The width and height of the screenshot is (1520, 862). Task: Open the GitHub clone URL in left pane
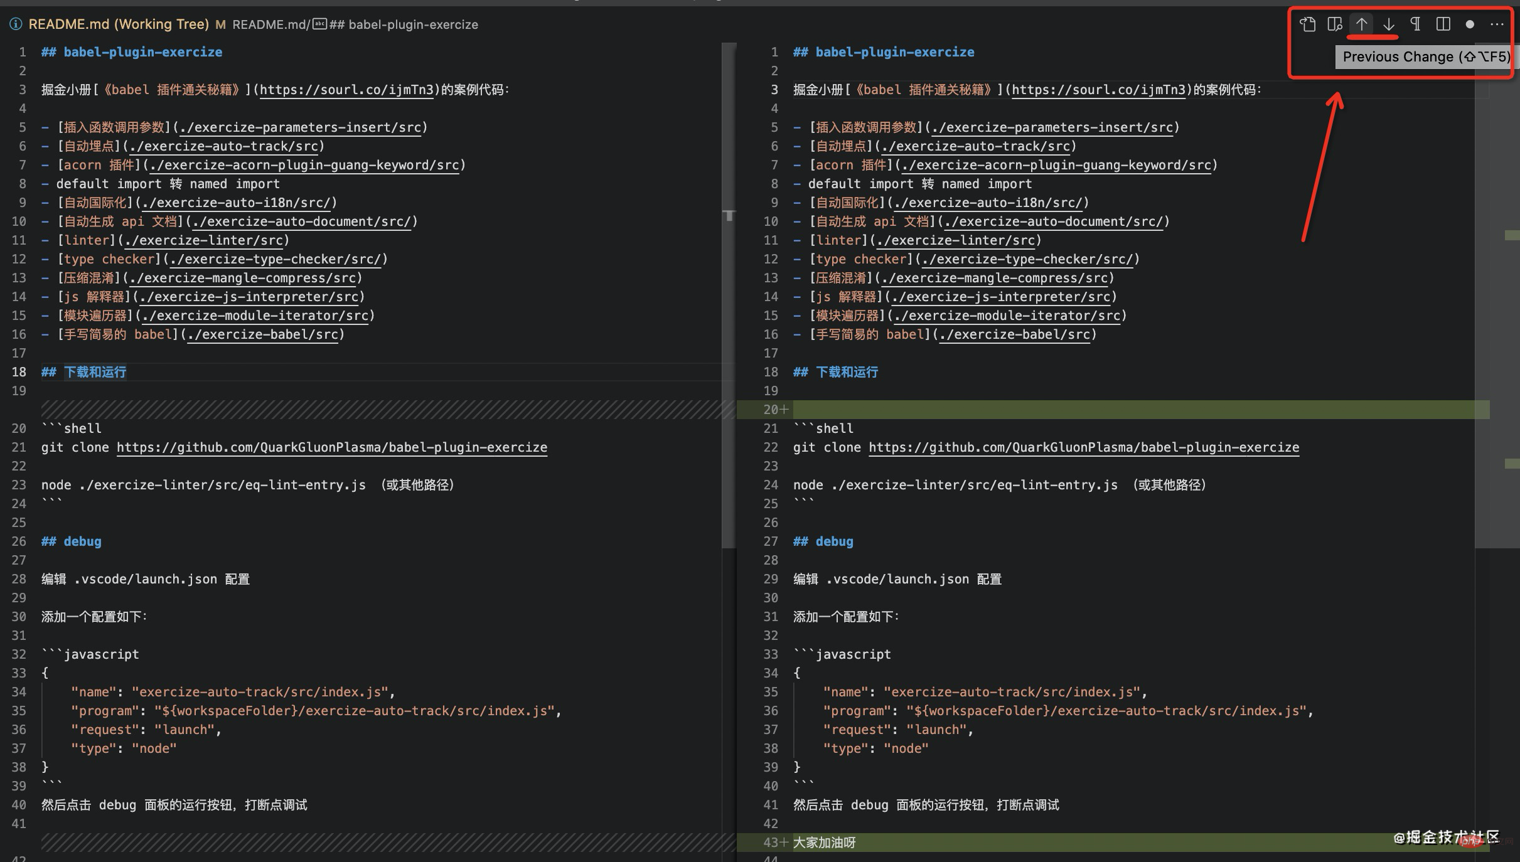[x=331, y=447]
